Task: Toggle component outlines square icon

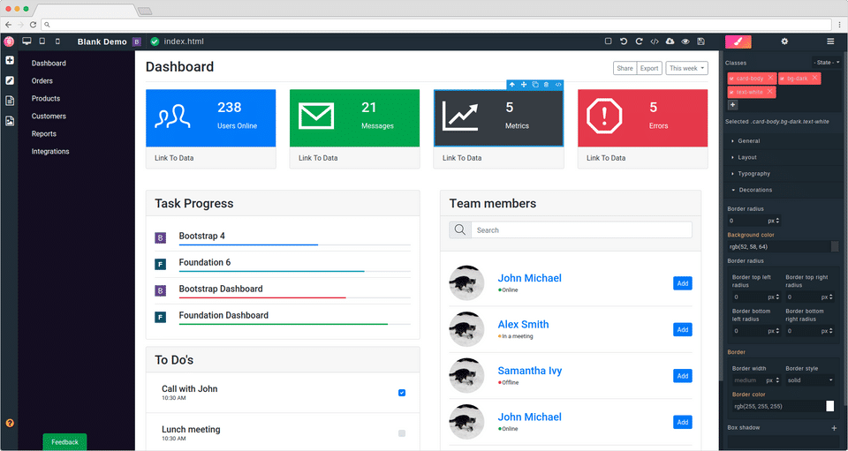Action: [x=609, y=41]
